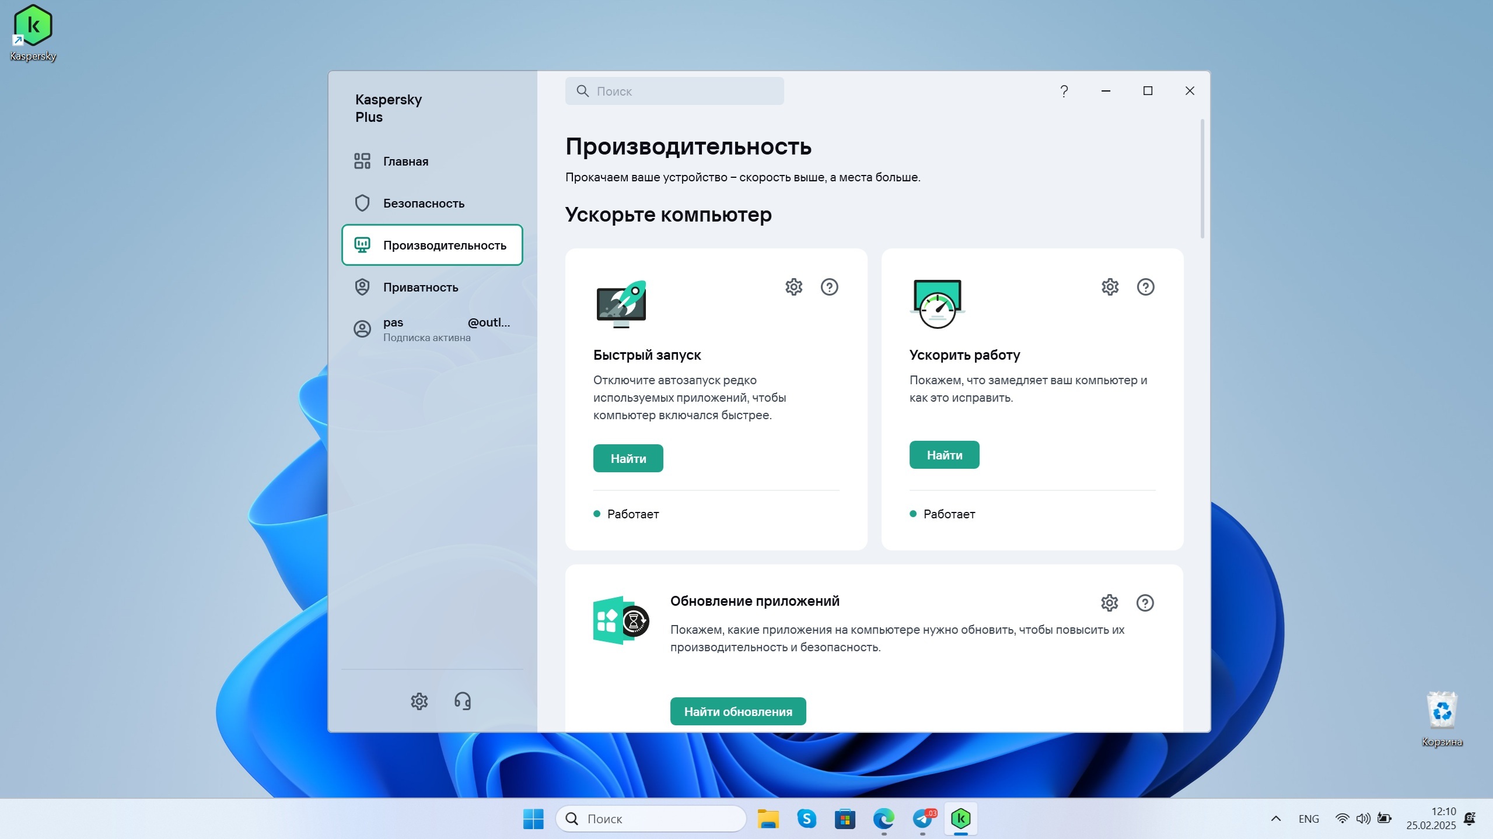The width and height of the screenshot is (1493, 839).
Task: Open Kaspersky settings gear in sidebar bottom
Action: (x=419, y=701)
